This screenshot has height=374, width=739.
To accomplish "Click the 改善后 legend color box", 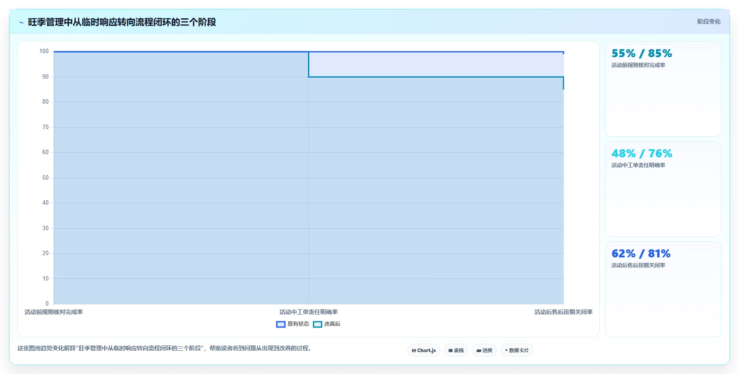I will point(317,324).
